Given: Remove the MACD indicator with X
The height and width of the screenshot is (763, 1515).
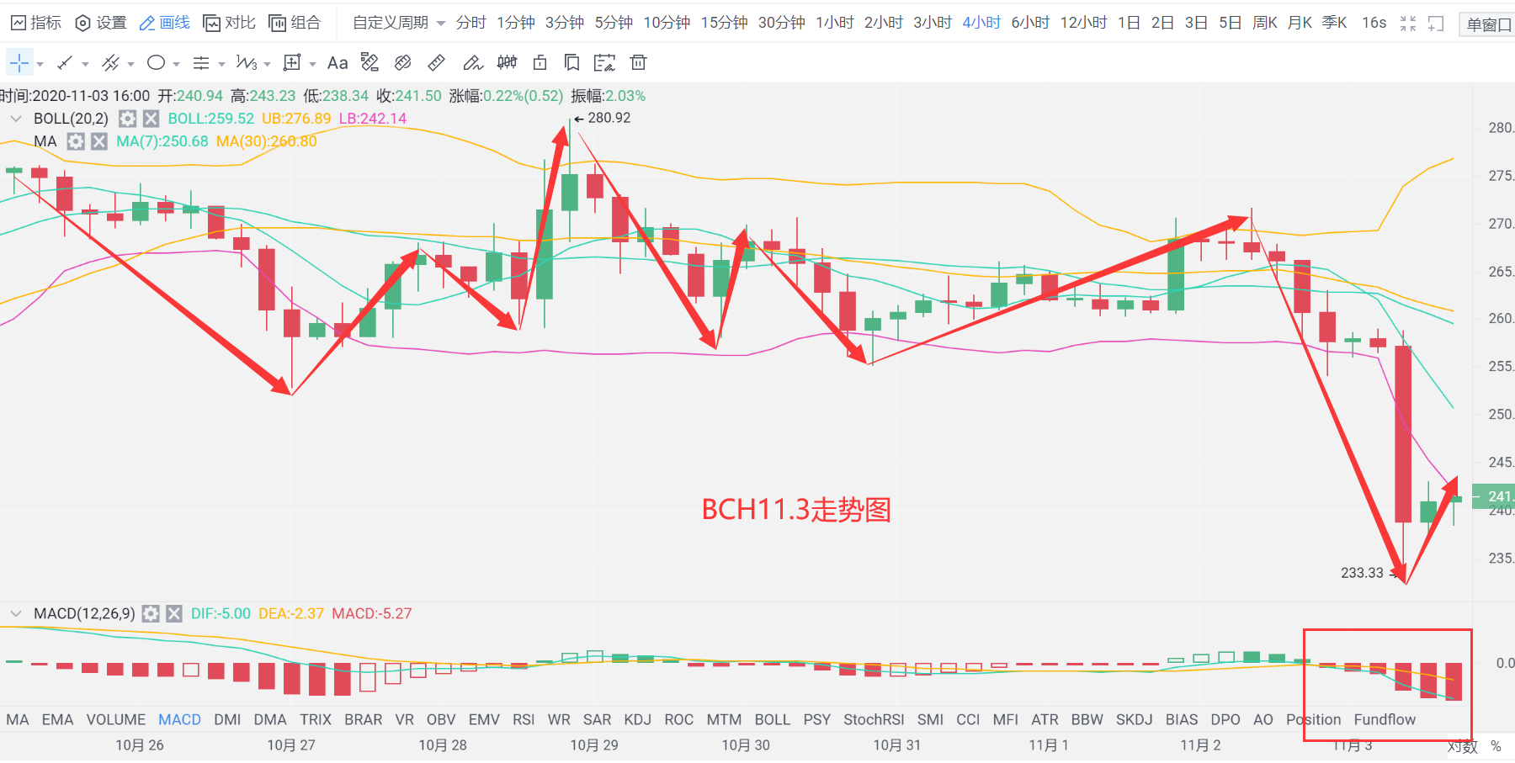Looking at the screenshot, I should point(174,614).
